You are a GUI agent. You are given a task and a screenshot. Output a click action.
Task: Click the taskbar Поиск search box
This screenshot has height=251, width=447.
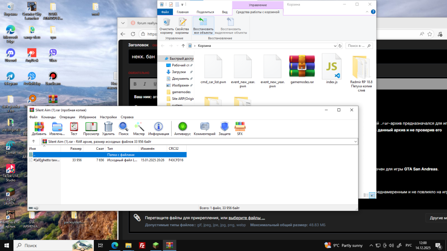pyautogui.click(x=54, y=245)
